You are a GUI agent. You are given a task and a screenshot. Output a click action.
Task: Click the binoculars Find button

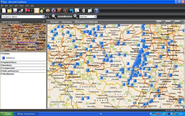click(x=47, y=17)
